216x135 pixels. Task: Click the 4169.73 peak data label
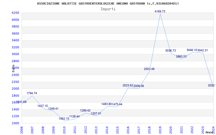tap(160, 11)
